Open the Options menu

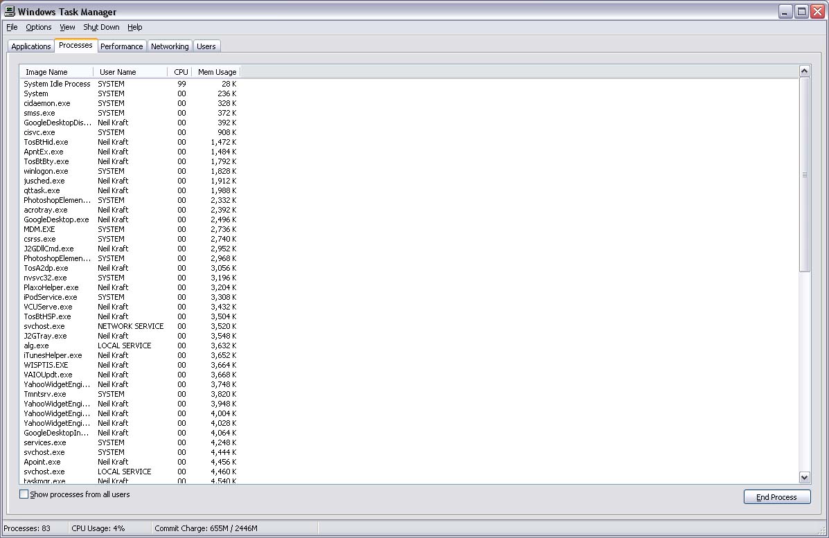click(39, 27)
